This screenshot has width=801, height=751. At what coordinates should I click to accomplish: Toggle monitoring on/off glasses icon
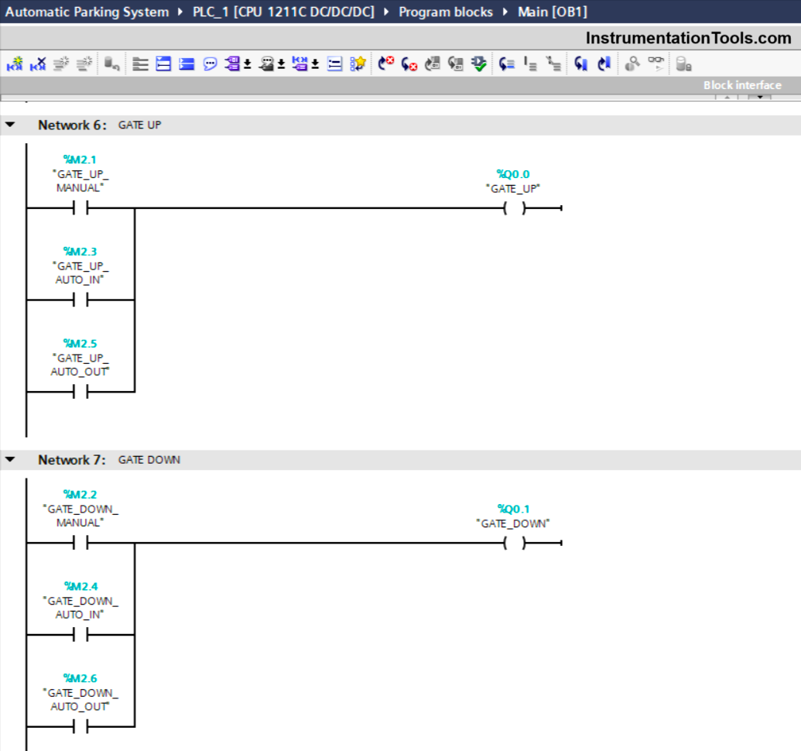656,63
